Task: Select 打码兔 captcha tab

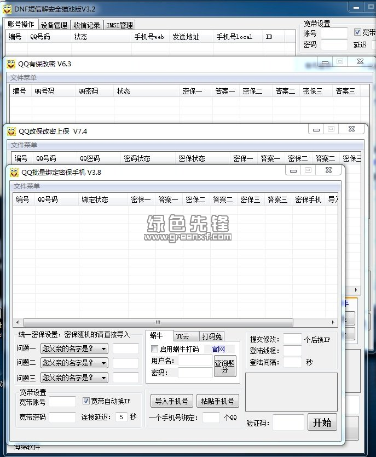Action: (x=212, y=336)
